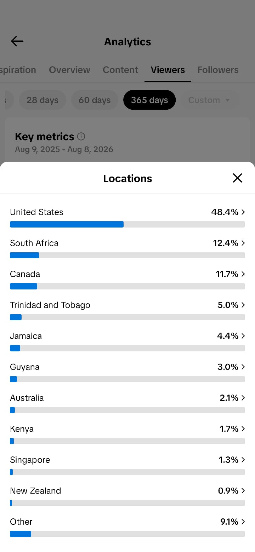
Task: Select the Content tab
Action: [120, 70]
